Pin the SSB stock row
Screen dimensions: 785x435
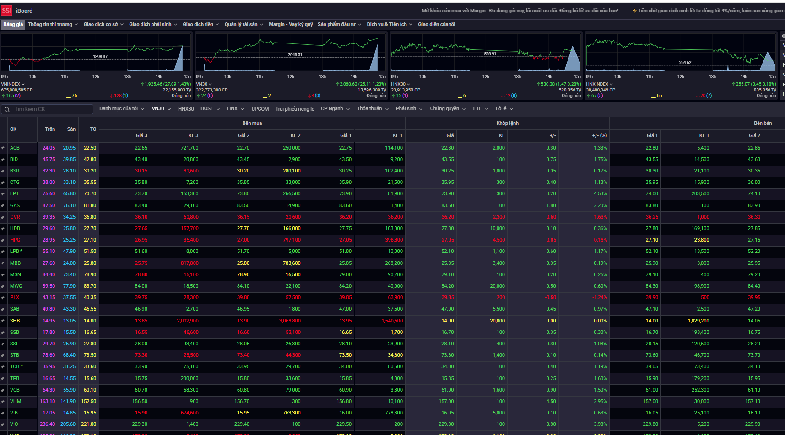click(x=3, y=333)
